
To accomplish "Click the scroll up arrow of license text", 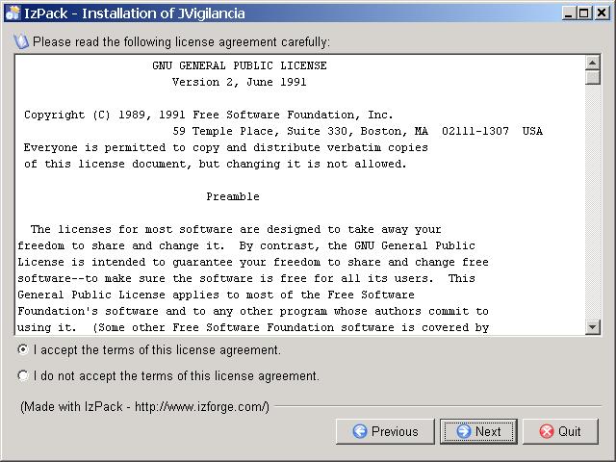I will (593, 63).
